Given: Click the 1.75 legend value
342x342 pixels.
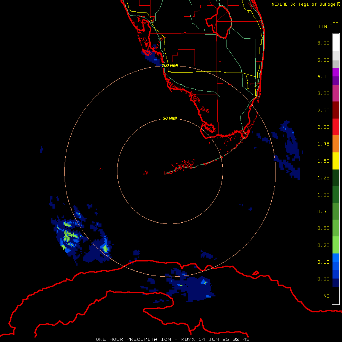Looking at the screenshot, I should pos(323,144).
